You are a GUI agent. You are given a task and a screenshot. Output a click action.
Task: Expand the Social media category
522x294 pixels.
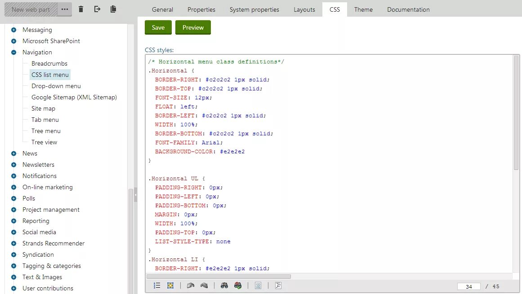[13, 232]
